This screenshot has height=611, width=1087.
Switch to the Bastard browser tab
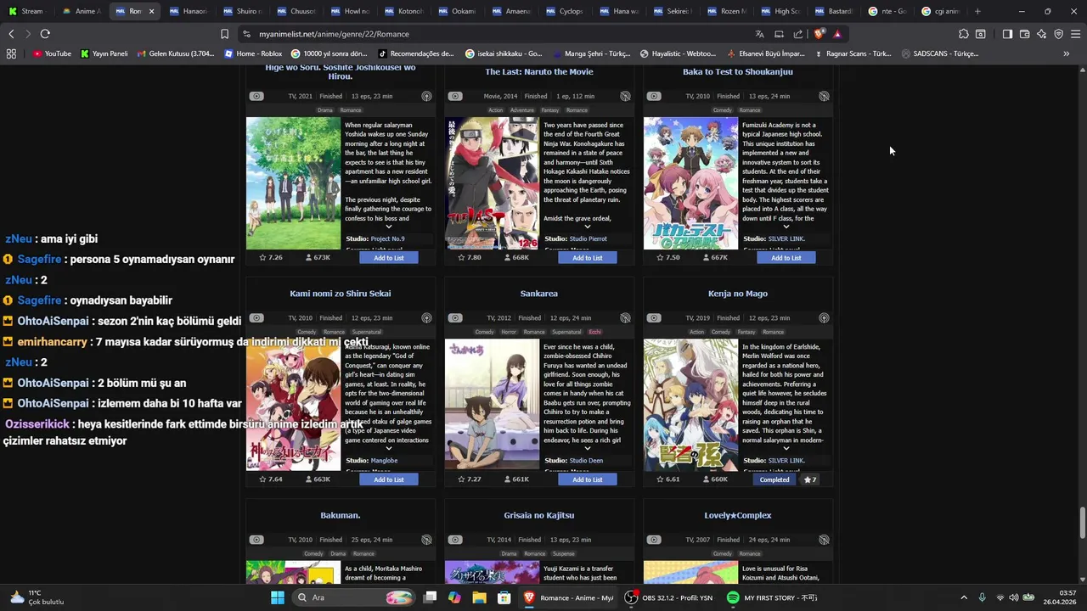tap(834, 11)
